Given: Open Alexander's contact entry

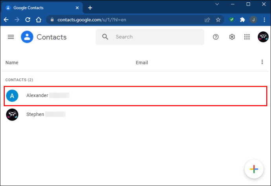Looking at the screenshot, I should click(x=135, y=96).
